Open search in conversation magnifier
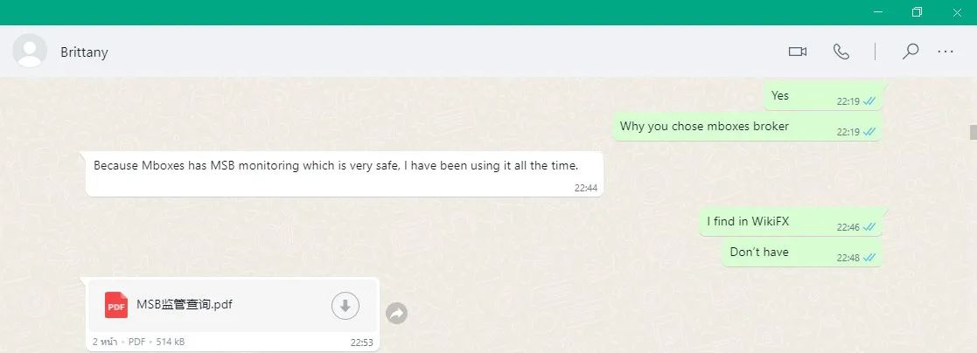 (911, 51)
